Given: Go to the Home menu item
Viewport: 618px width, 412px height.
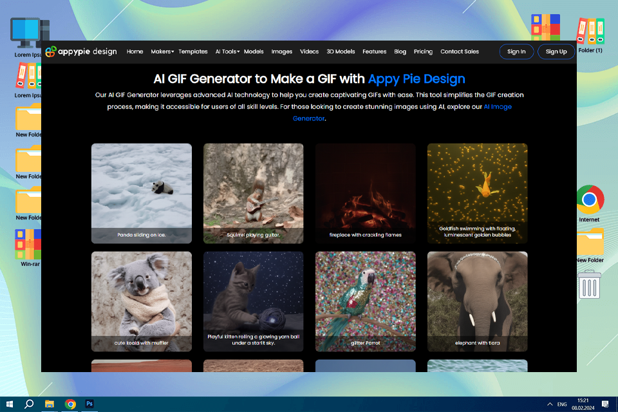Looking at the screenshot, I should pyautogui.click(x=135, y=51).
